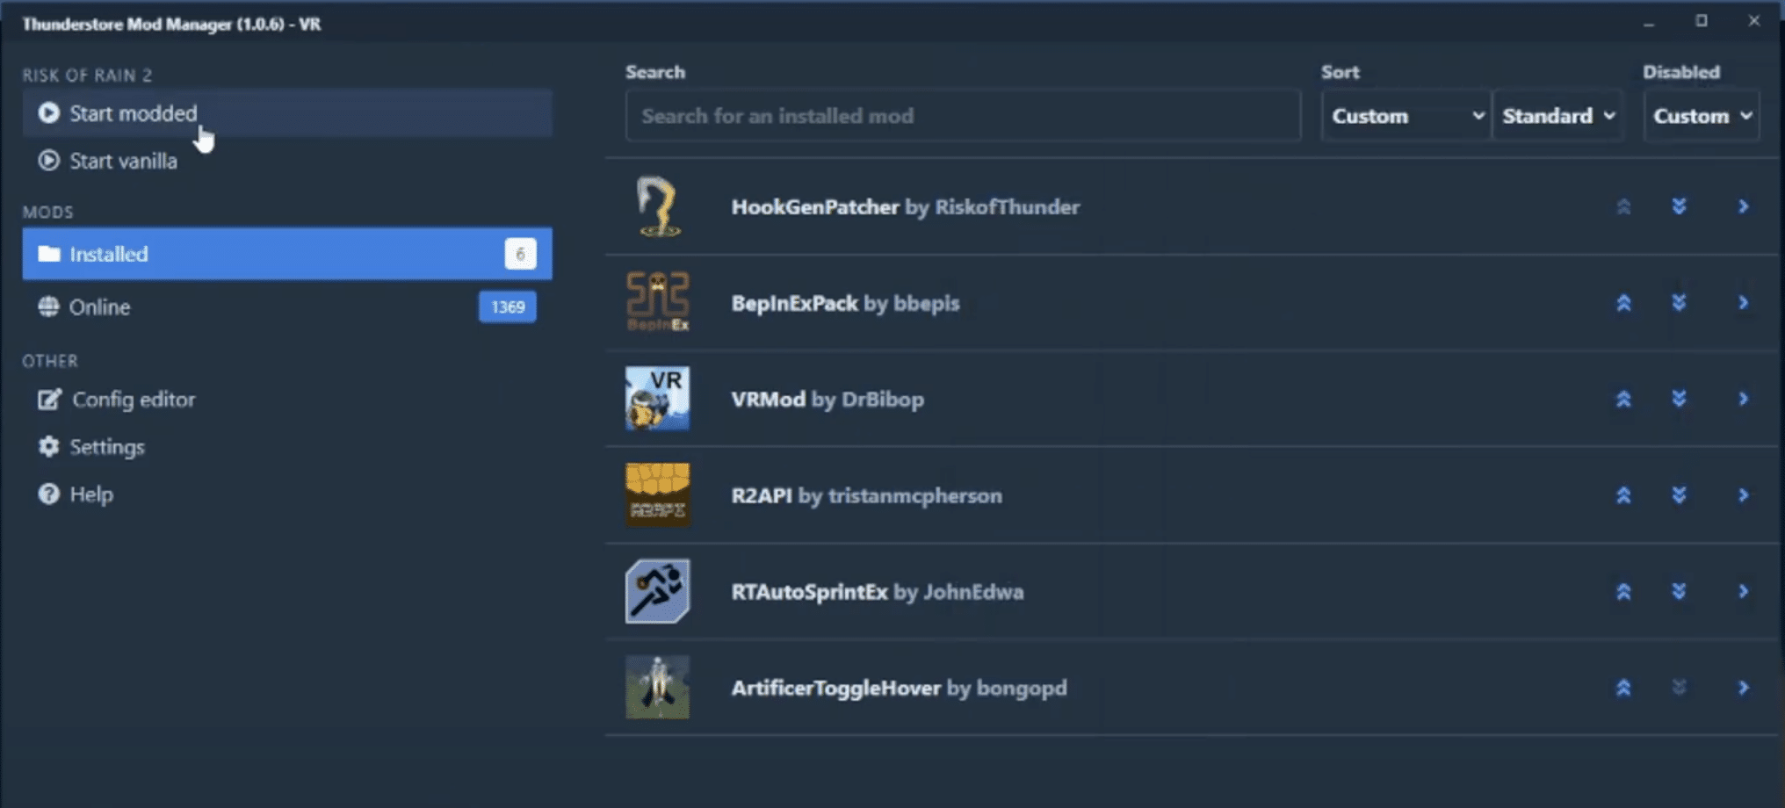Move RTAutoSprintEx down in the list

tap(1679, 591)
